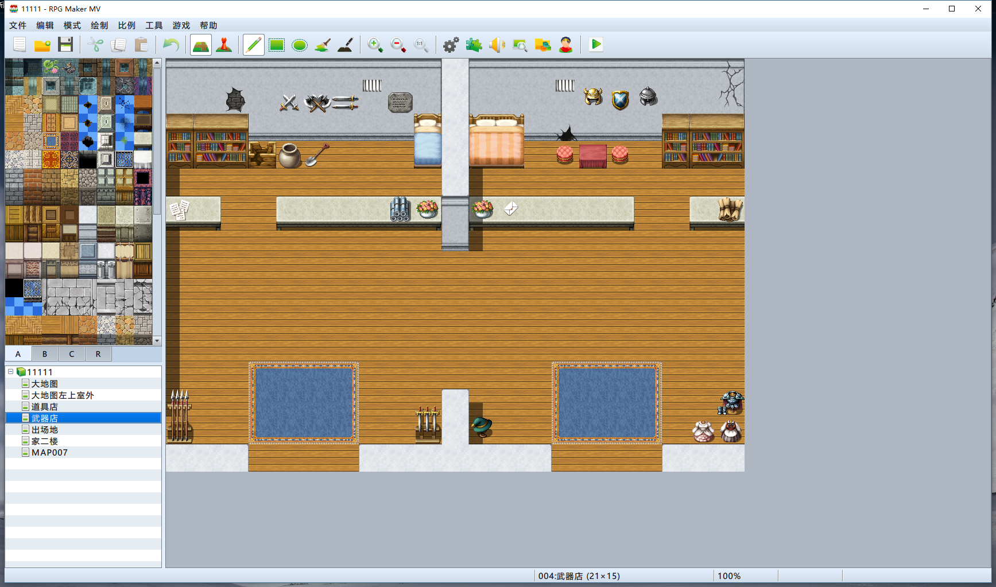Image resolution: width=996 pixels, height=587 pixels.
Task: Select the Flood Fill tool
Action: (323, 45)
